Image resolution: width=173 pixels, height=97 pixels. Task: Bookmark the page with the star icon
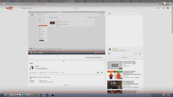pos(160,4)
